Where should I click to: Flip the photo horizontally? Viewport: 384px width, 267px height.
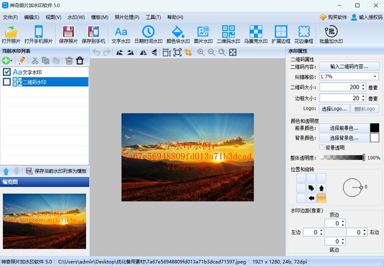click(x=143, y=52)
